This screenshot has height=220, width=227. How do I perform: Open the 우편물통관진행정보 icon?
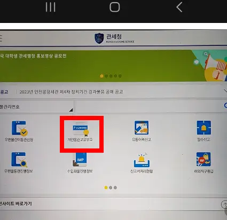(x=19, y=162)
